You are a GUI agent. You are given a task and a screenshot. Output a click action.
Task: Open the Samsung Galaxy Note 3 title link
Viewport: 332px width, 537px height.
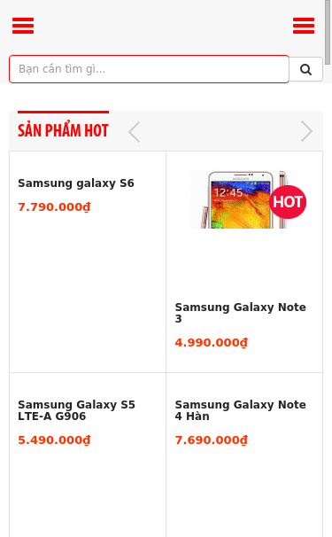(240, 313)
